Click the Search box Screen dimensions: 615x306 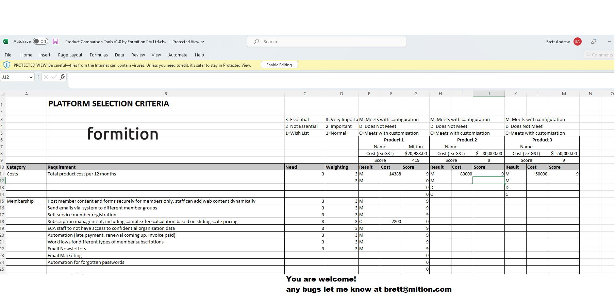[x=327, y=41]
